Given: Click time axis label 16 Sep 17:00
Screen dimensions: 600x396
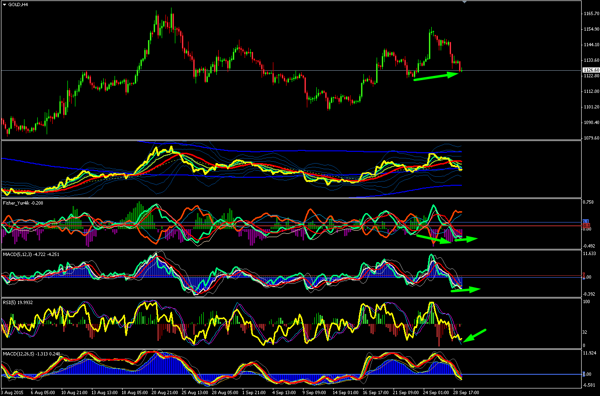Looking at the screenshot, I should 377,392.
